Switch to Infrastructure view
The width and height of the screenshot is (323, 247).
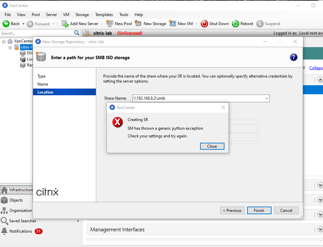[17, 190]
